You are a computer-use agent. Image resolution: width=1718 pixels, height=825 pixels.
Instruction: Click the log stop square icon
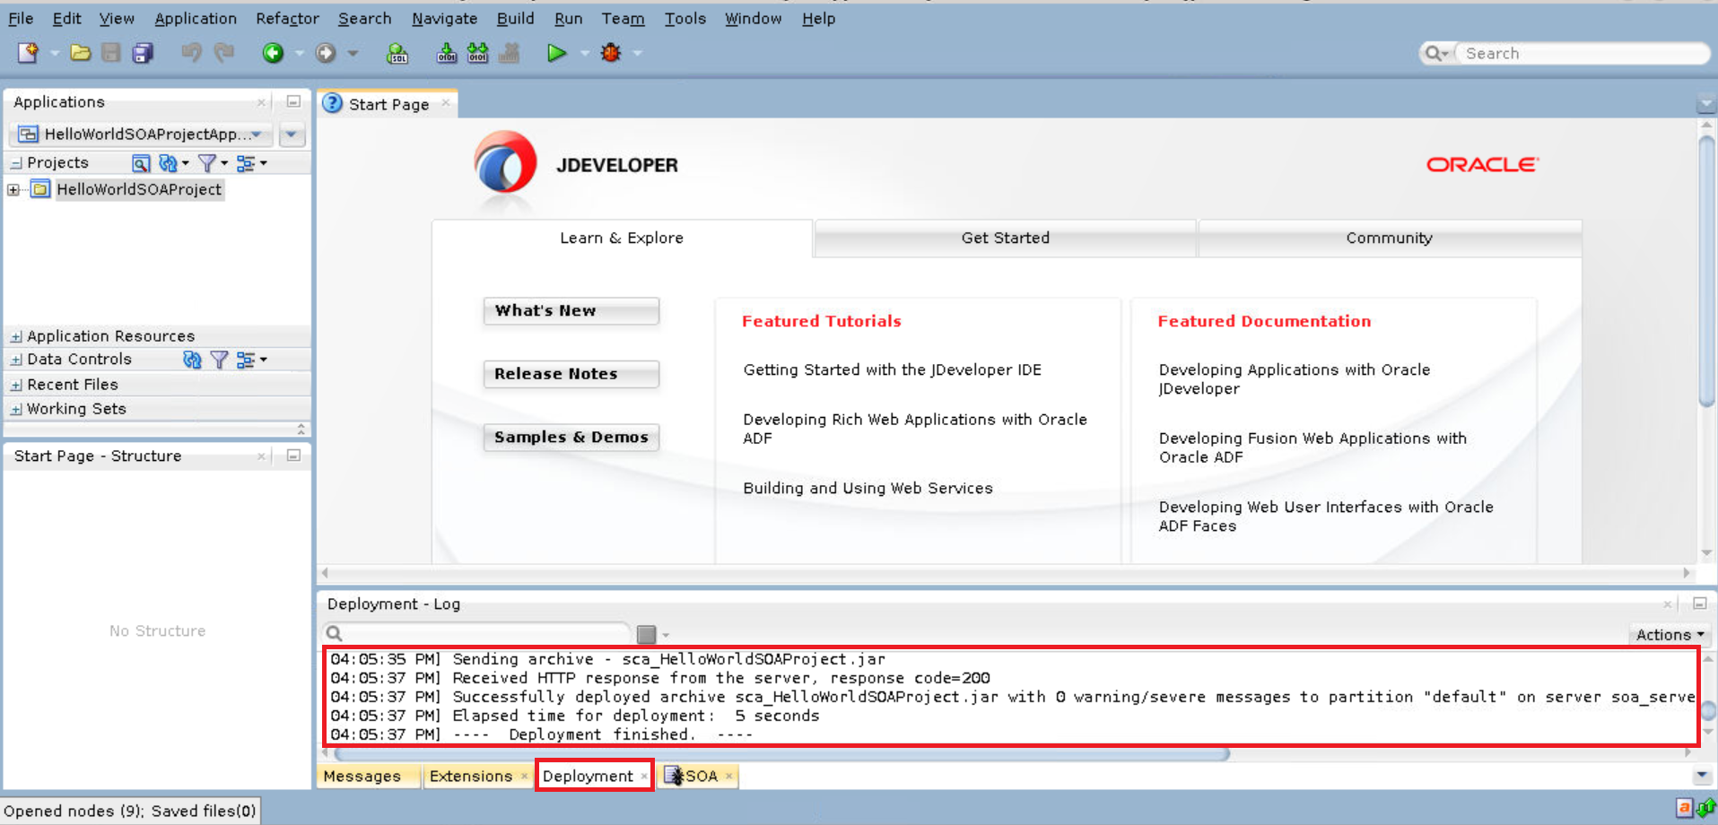(646, 634)
